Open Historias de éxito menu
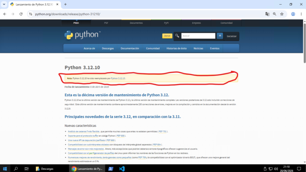This screenshot has height=172, width=306. (x=176, y=48)
